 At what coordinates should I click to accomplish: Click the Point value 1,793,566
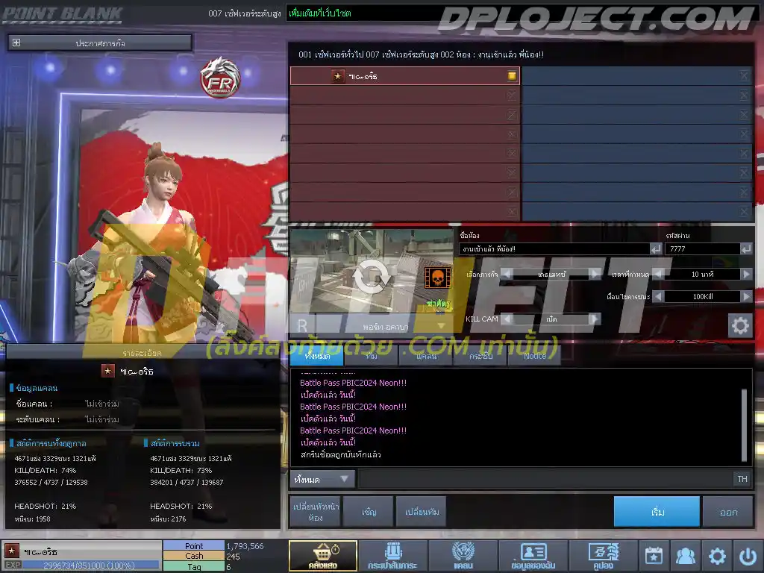coord(245,546)
